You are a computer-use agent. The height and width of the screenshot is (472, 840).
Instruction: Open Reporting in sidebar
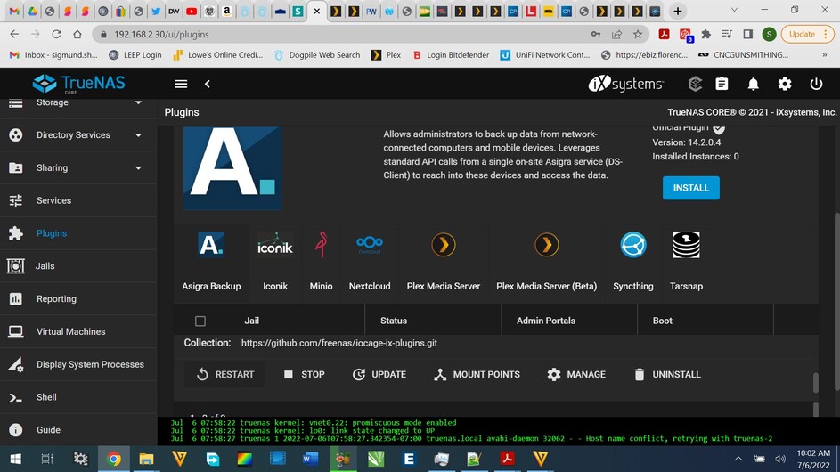pos(78,298)
